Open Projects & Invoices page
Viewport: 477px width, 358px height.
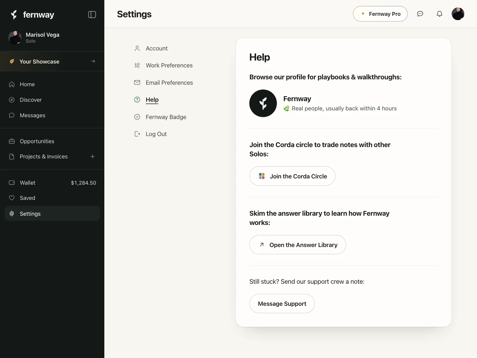(44, 157)
